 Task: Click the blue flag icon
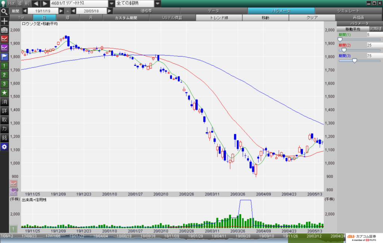[4, 57]
